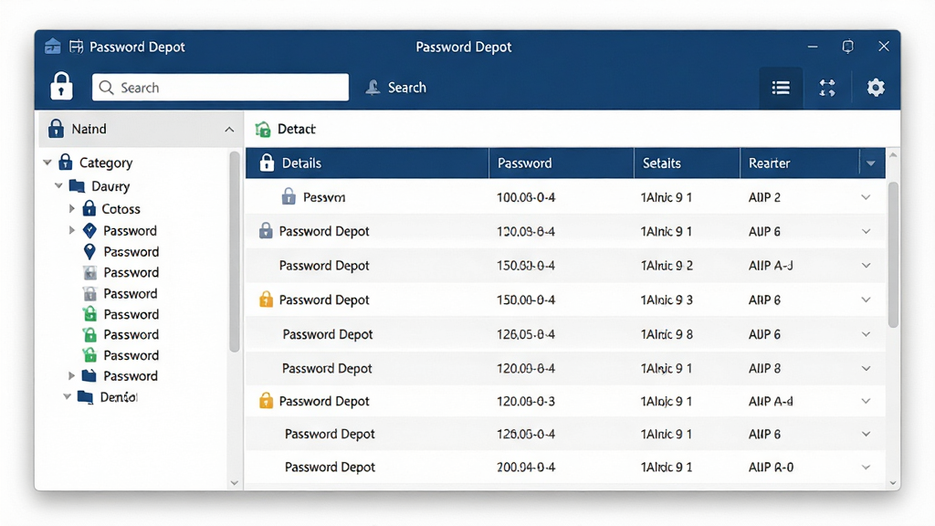The height and width of the screenshot is (526, 935).
Task: Collapse the Daurry folder arrow
Action: pyautogui.click(x=58, y=185)
